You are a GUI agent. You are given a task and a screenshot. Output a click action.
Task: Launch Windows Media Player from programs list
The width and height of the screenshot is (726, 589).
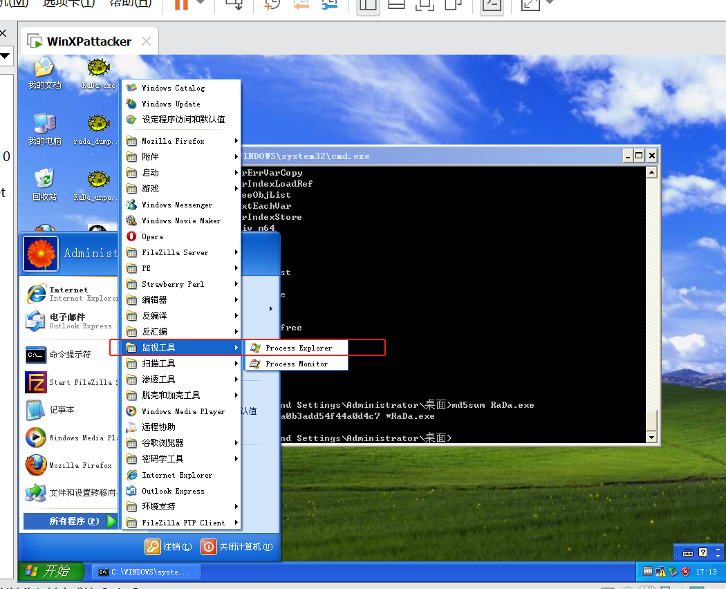click(x=181, y=411)
